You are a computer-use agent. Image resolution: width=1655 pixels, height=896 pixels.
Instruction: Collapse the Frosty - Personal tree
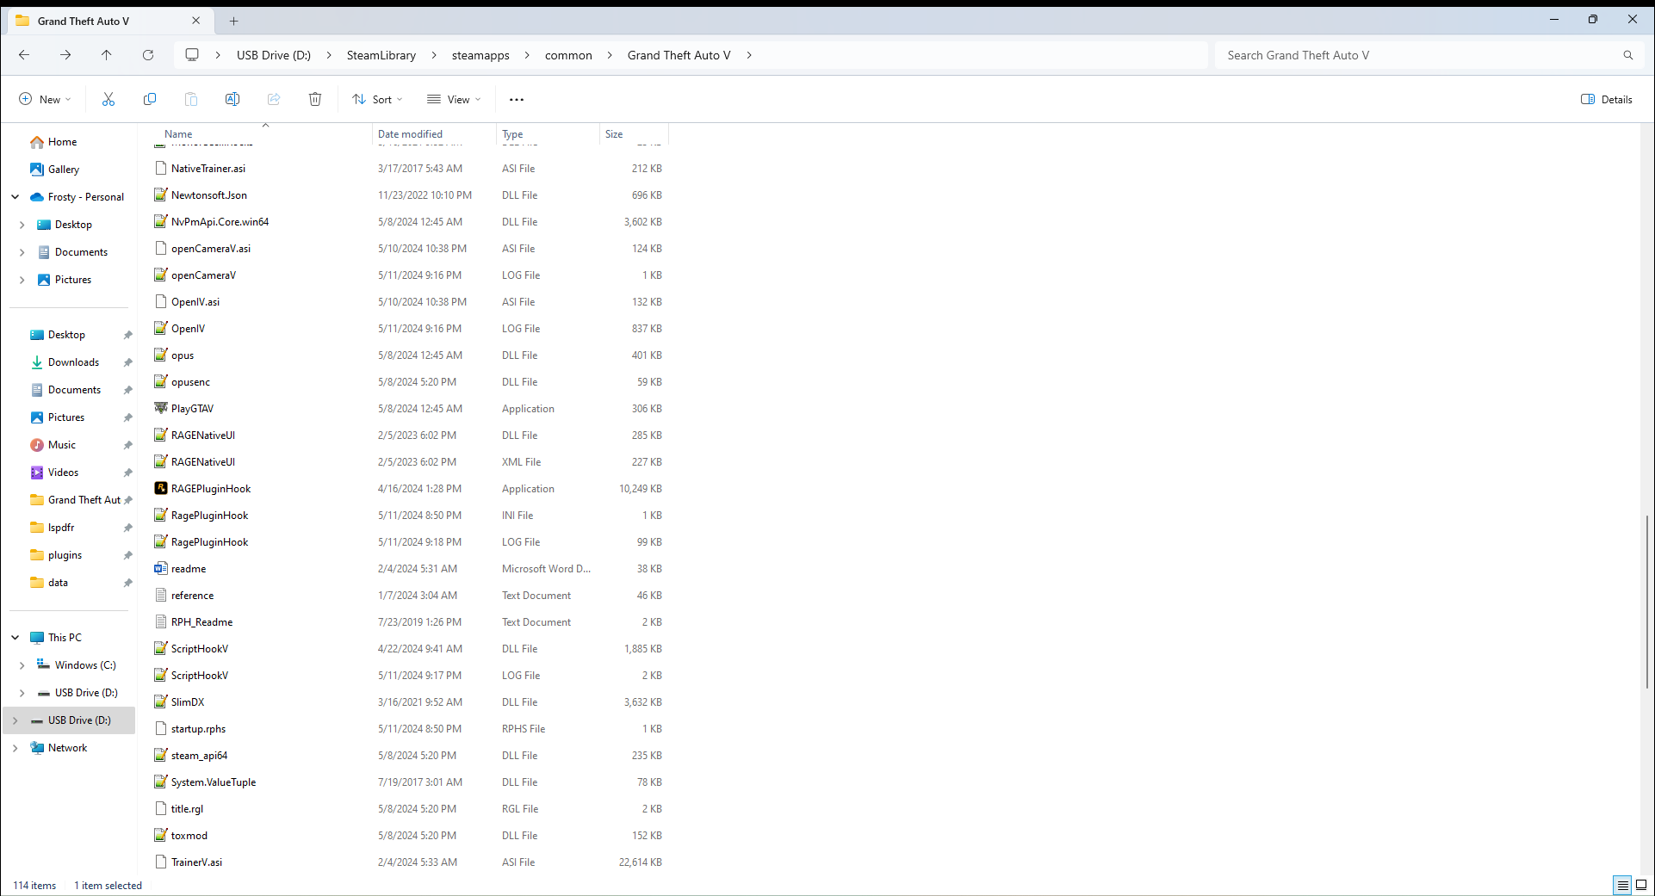[x=15, y=197]
